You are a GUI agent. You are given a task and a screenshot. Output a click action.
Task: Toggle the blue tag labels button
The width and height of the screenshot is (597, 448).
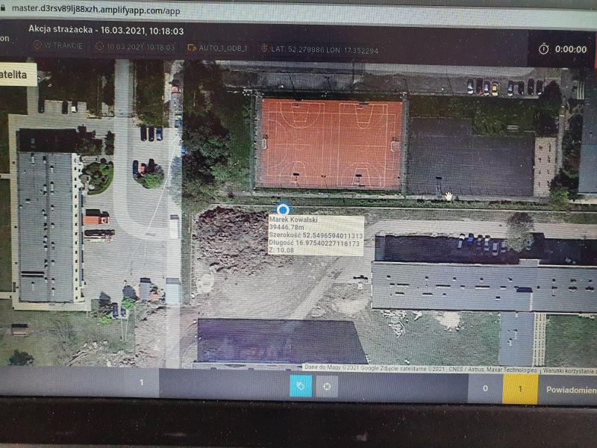301,386
